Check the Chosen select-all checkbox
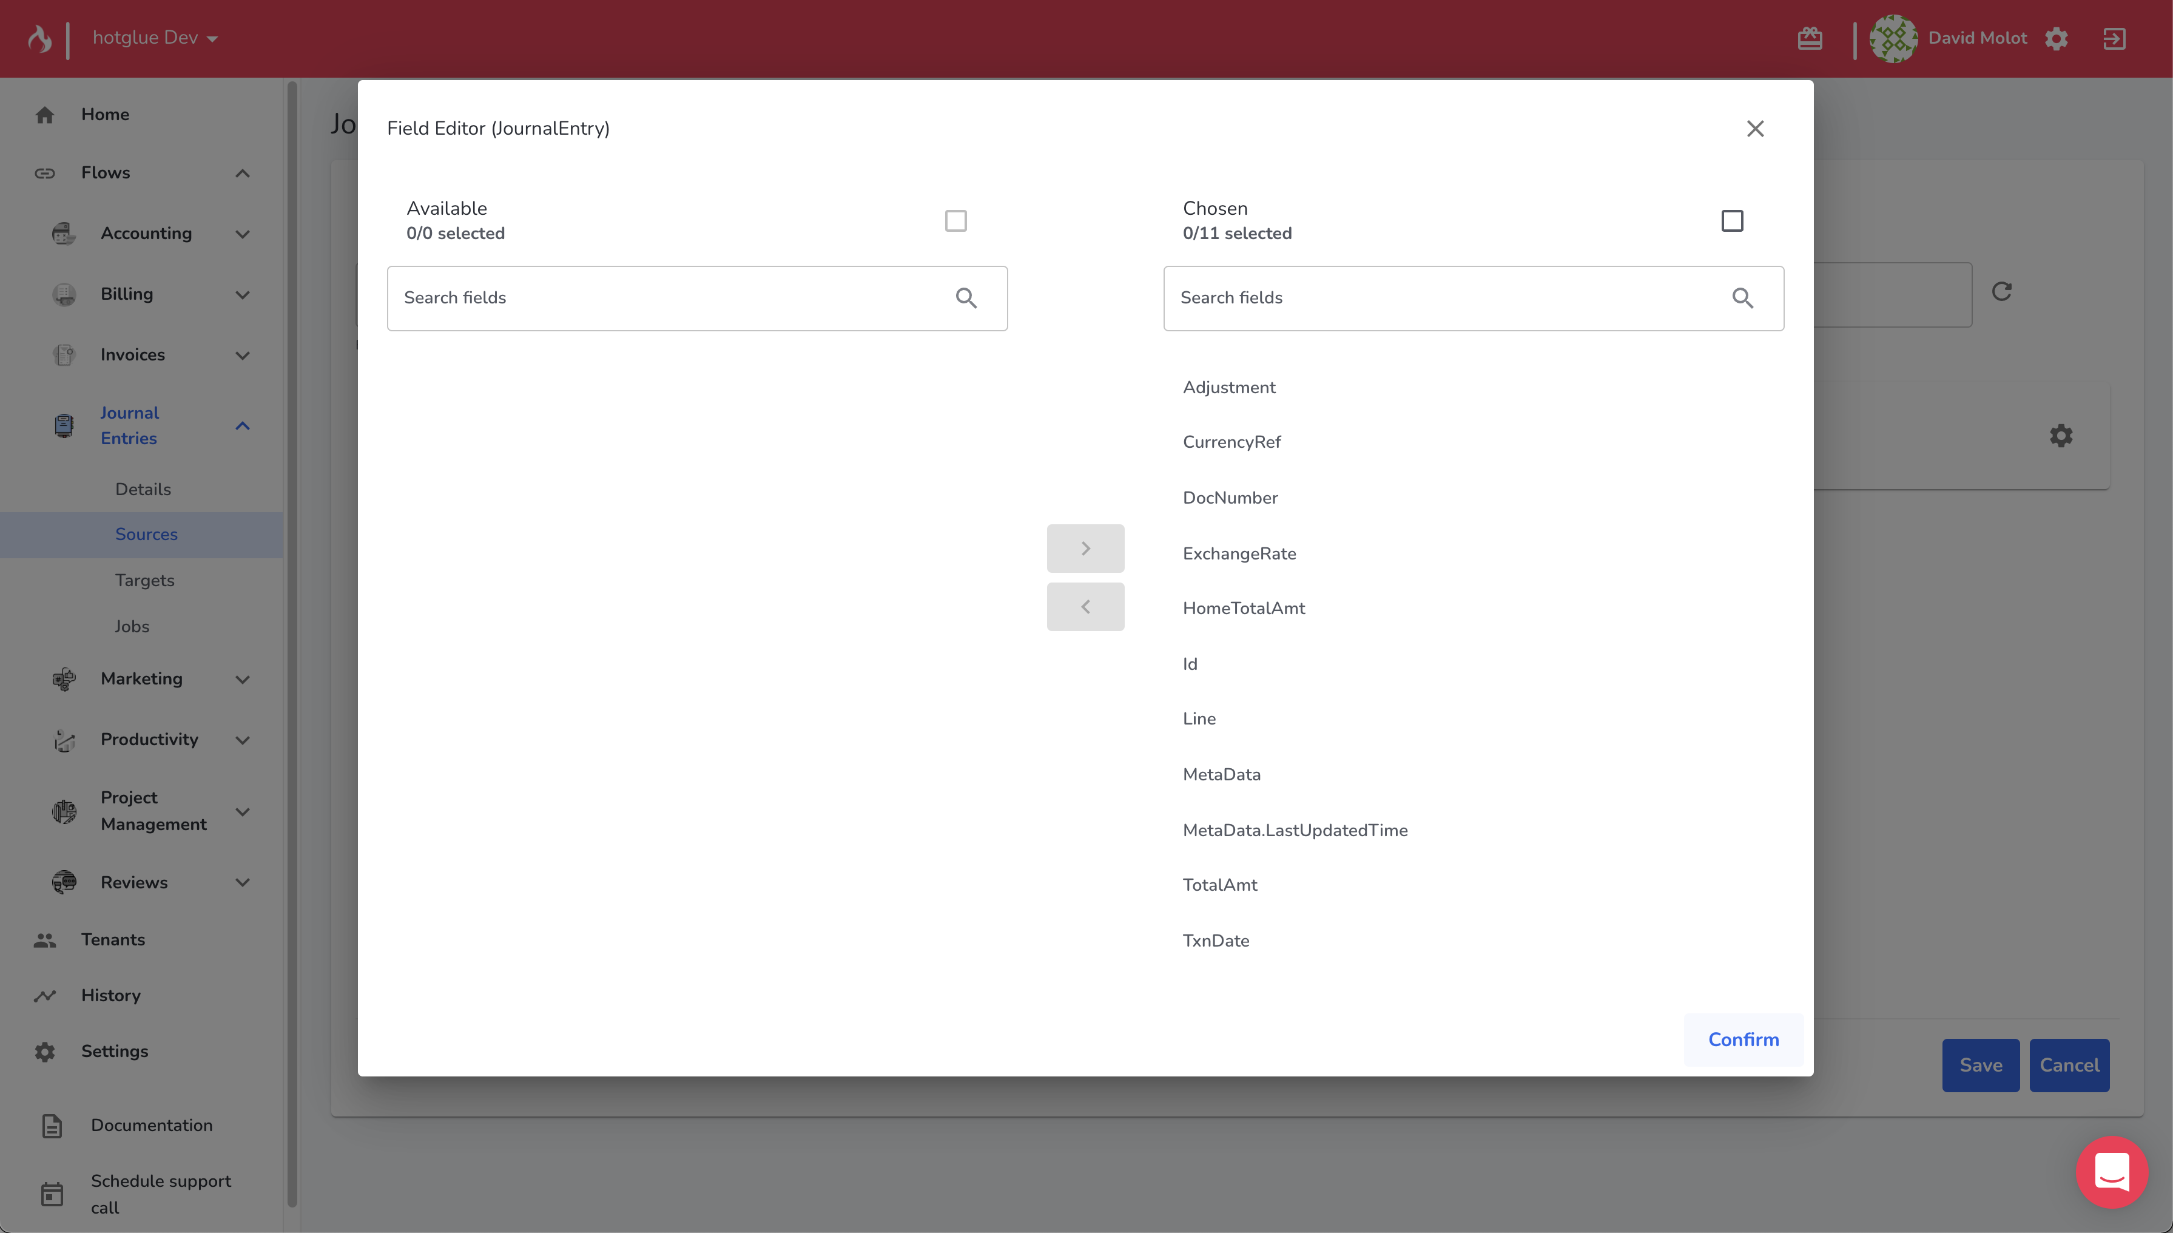This screenshot has width=2173, height=1233. pyautogui.click(x=1732, y=221)
